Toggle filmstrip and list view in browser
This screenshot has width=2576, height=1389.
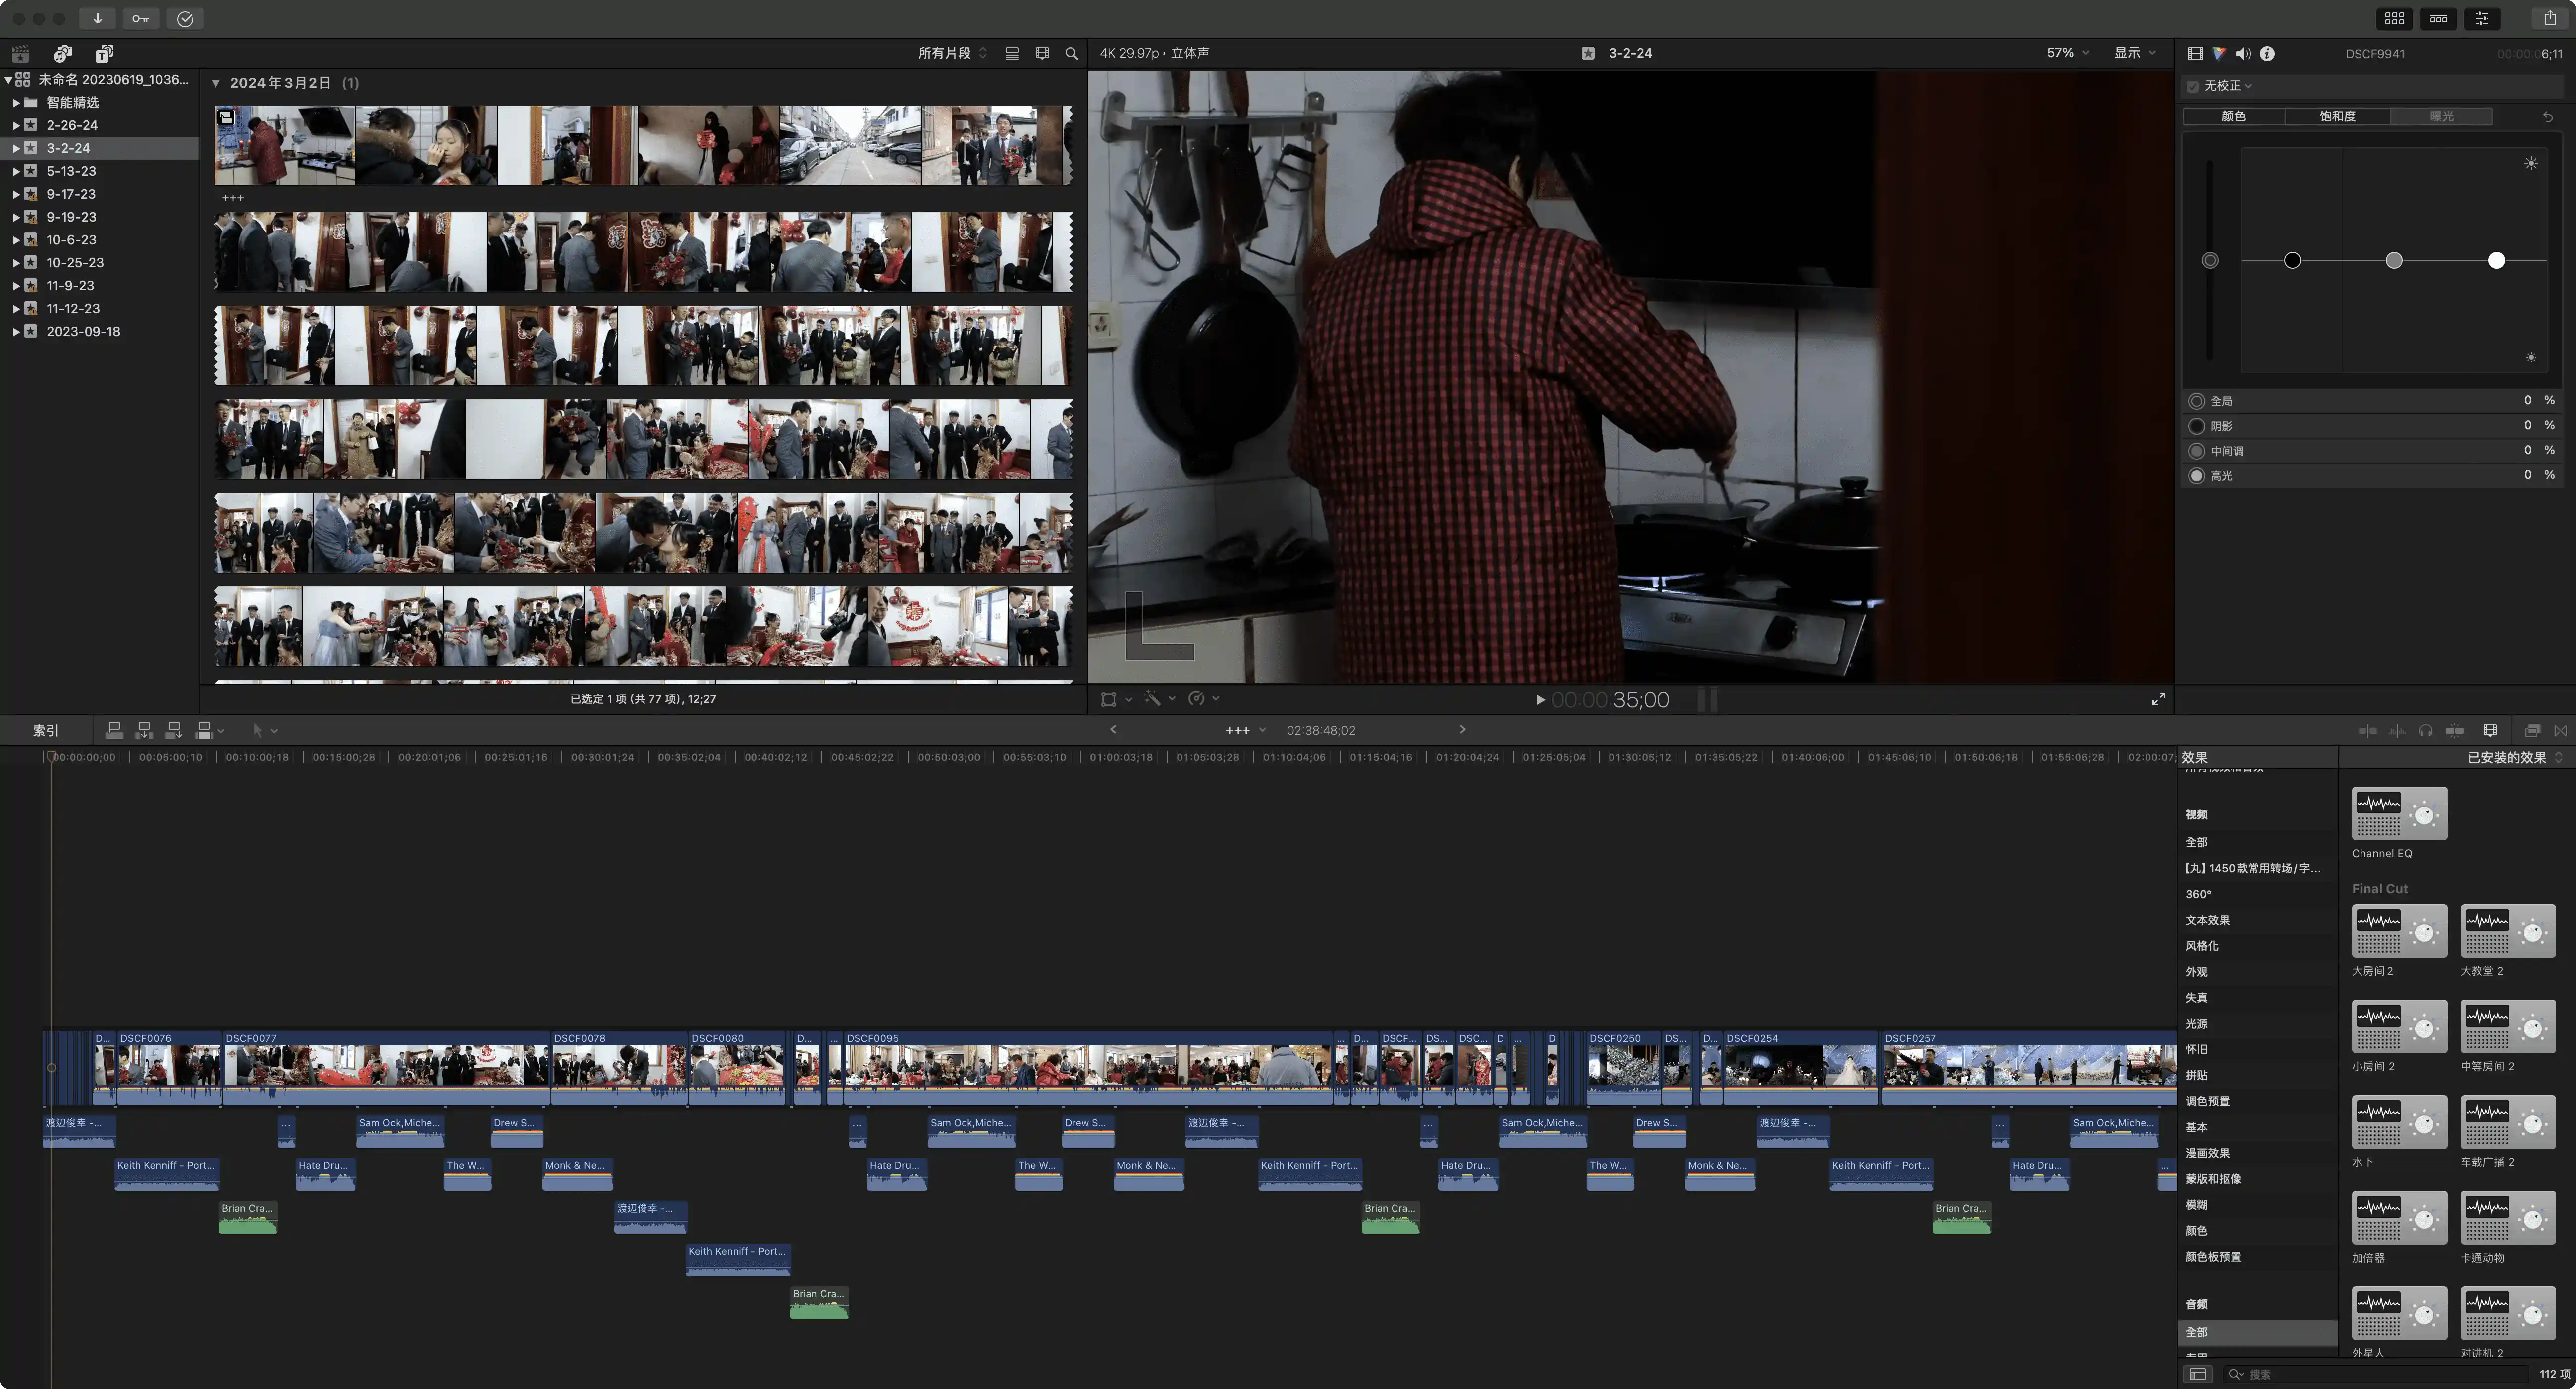click(1012, 53)
